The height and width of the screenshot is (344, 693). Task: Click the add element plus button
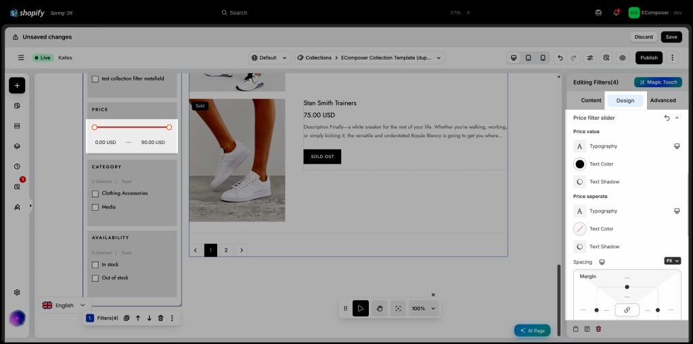17,85
